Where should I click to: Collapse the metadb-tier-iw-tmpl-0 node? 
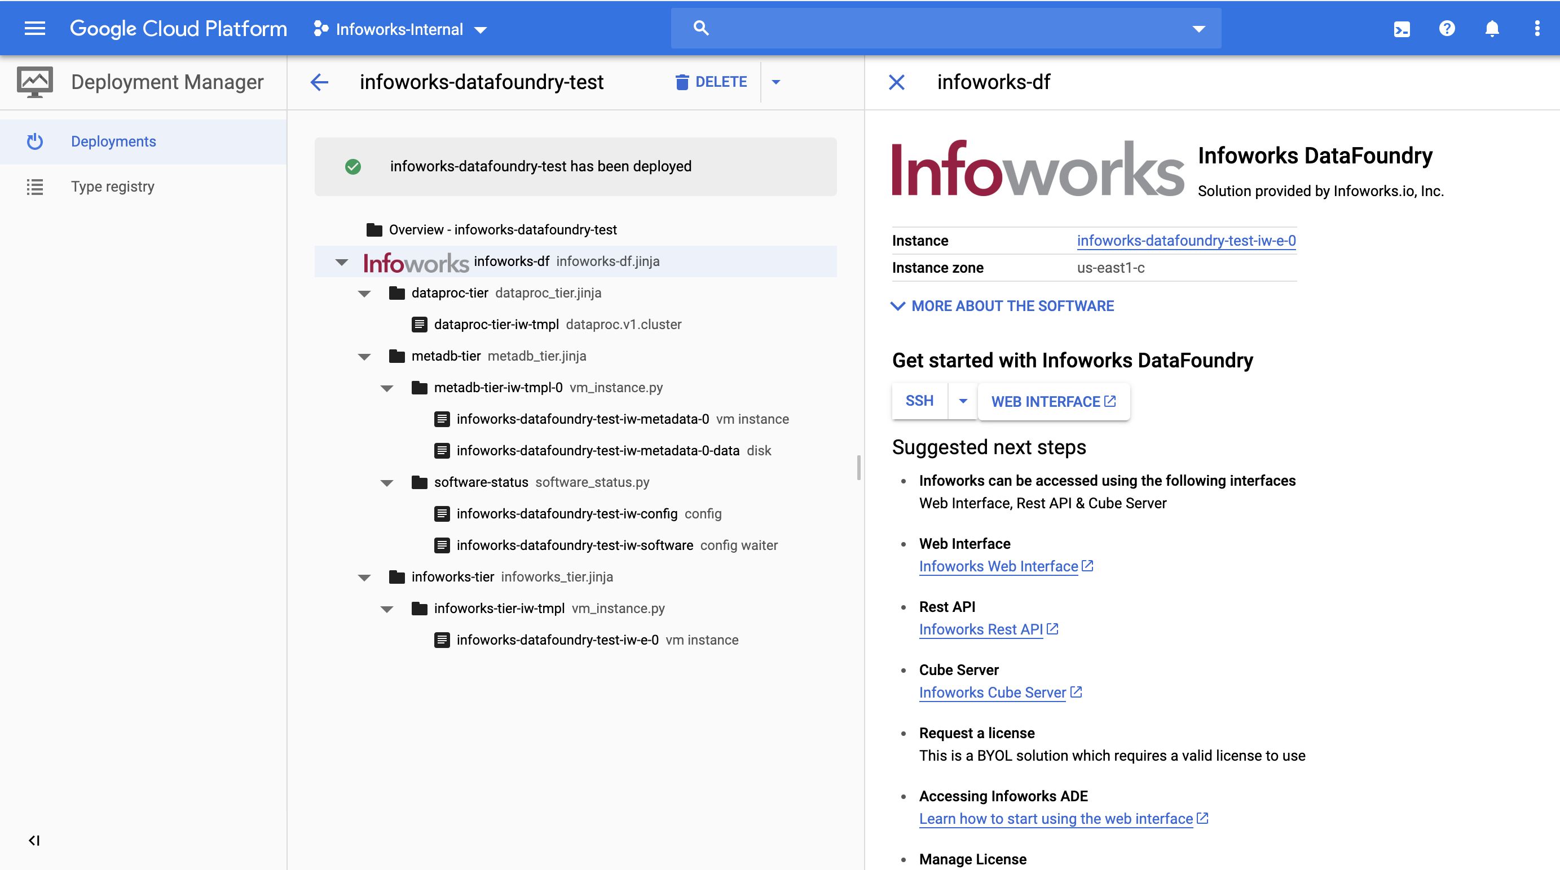pyautogui.click(x=386, y=388)
